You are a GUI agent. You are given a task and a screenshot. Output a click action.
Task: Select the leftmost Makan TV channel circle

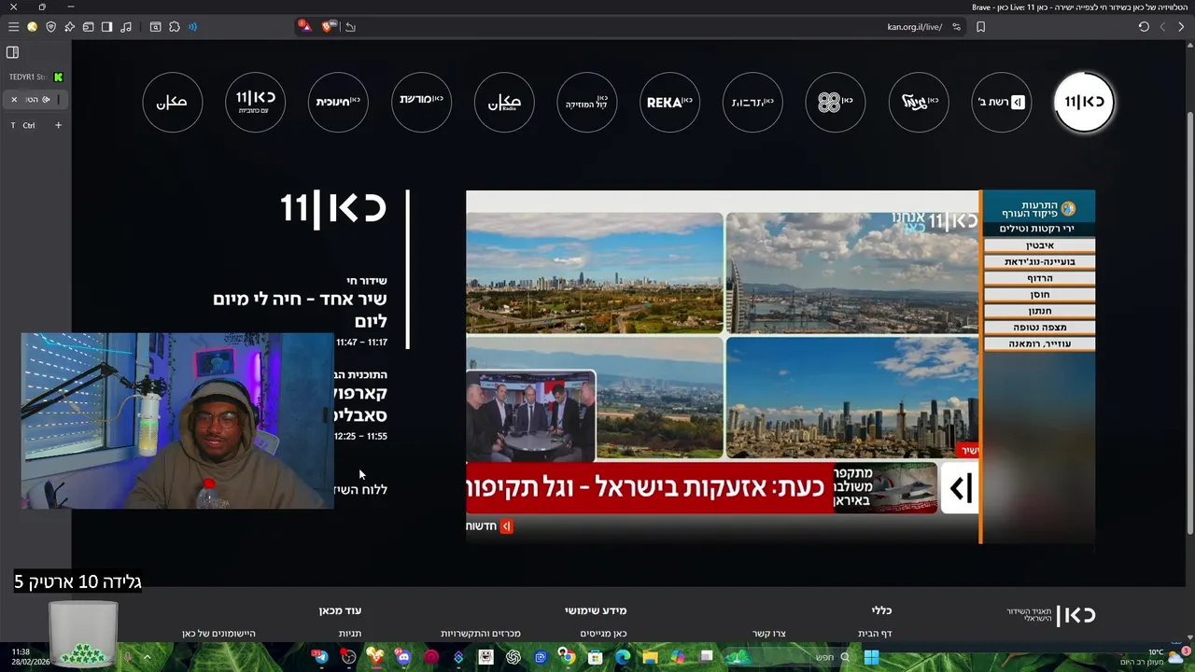click(173, 102)
